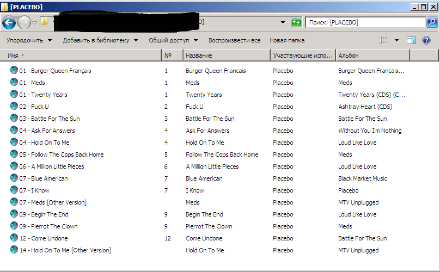Click file name 07 - Blue American
This screenshot has width=440, height=272.
click(44, 178)
